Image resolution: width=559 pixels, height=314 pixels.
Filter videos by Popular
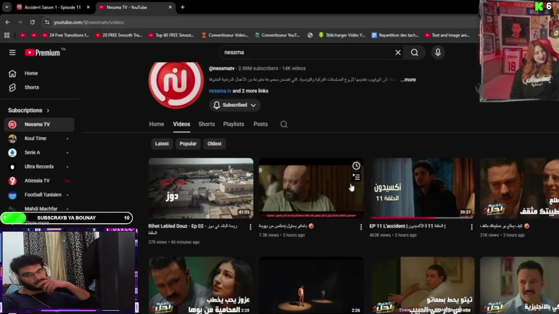tap(188, 143)
